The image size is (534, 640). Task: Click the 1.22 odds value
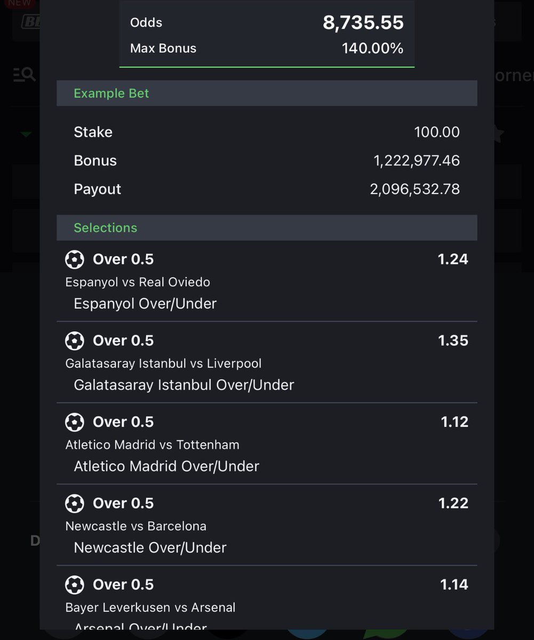click(x=453, y=503)
